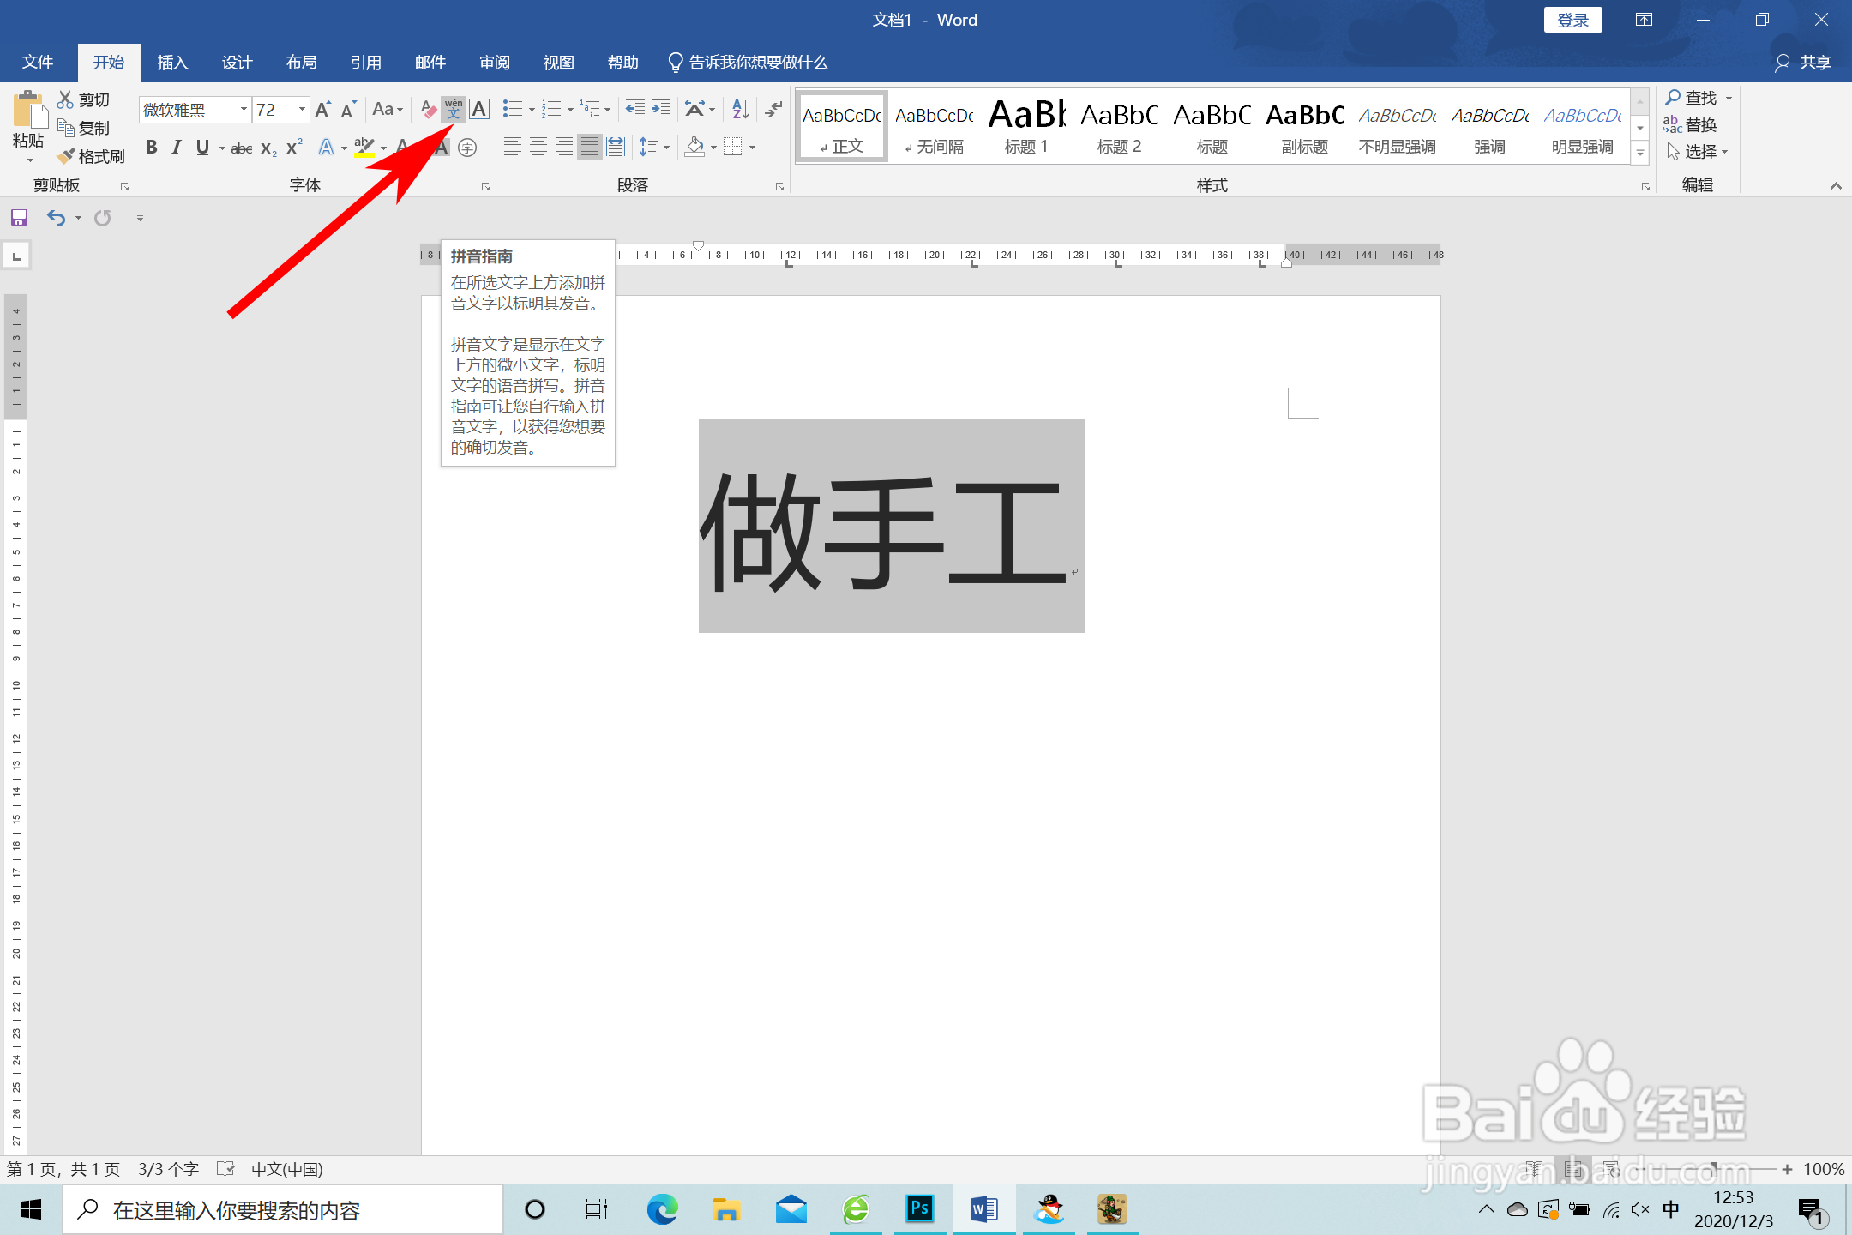The height and width of the screenshot is (1235, 1852).
Task: Apply the Heading 1 (标题 1) style
Action: [x=1026, y=126]
